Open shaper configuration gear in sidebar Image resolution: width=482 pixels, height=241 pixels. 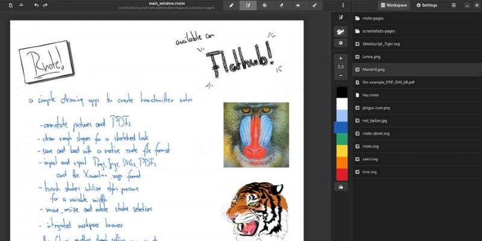coord(341,43)
